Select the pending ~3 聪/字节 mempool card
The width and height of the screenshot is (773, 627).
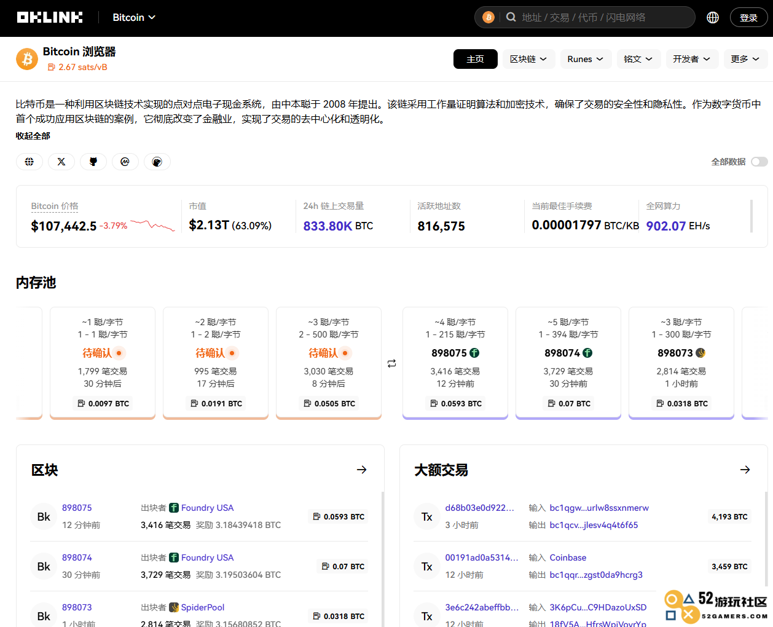[x=329, y=363]
